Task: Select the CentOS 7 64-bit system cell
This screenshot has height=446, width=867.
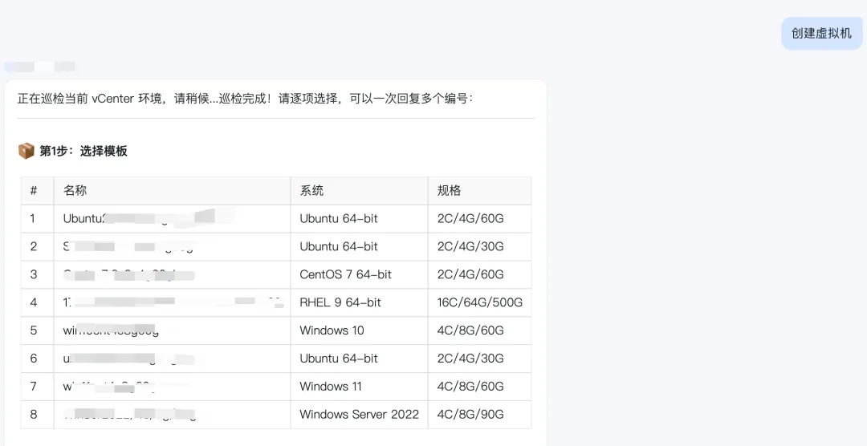Action: coord(345,274)
